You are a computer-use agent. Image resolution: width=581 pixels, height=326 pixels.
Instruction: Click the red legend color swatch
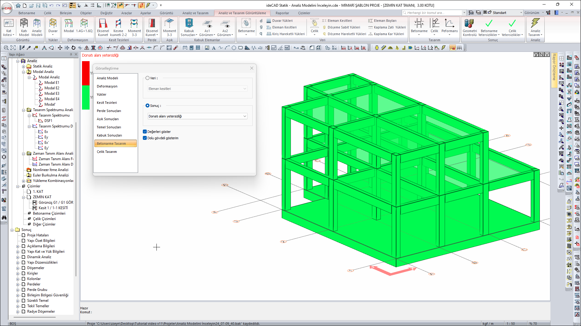click(x=86, y=73)
